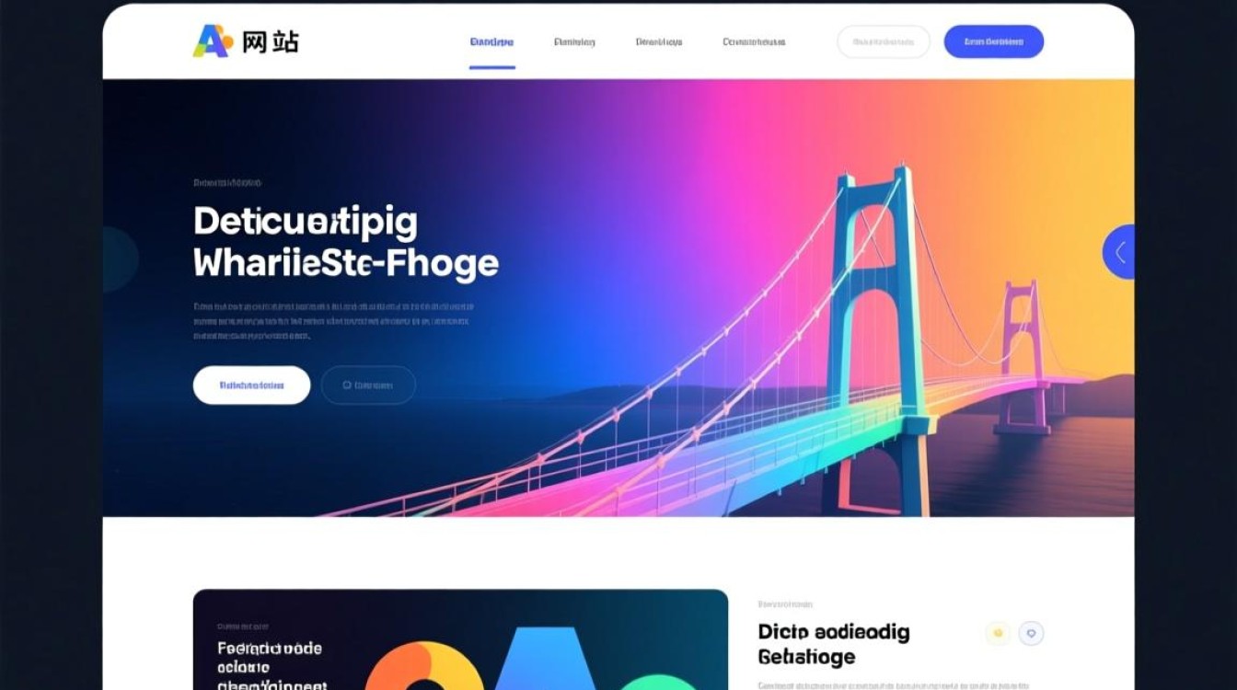Viewport: 1237px width, 690px height.
Task: Click the large white hero headline text
Action: pos(346,243)
